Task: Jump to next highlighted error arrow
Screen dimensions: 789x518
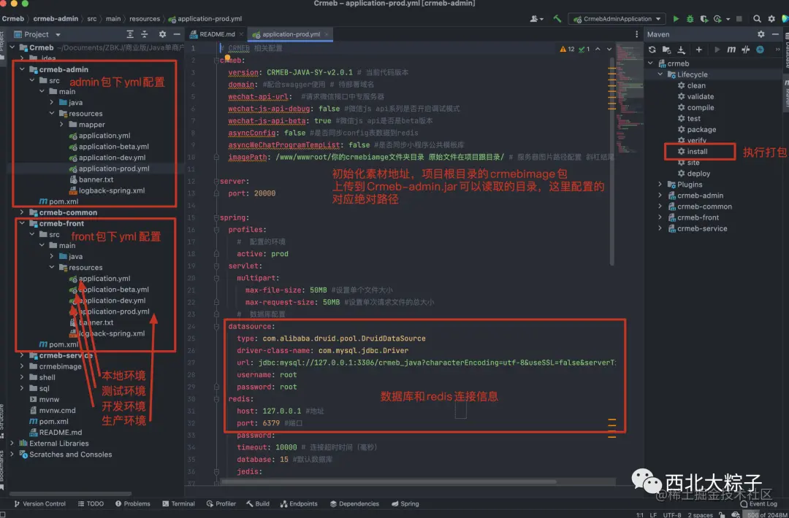Action: [609, 49]
